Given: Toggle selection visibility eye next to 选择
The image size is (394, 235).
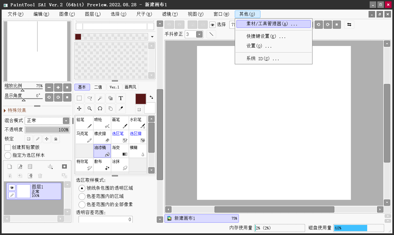Looking at the screenshot, I should click(x=212, y=25).
